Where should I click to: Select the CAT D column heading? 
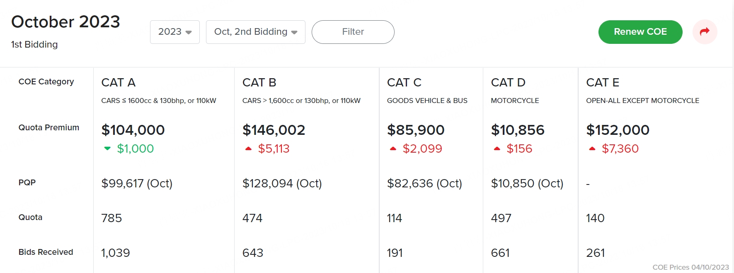click(x=508, y=83)
